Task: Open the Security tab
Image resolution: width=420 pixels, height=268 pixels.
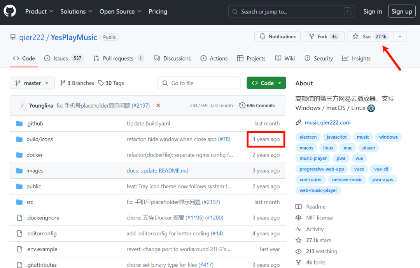Action: pos(319,58)
